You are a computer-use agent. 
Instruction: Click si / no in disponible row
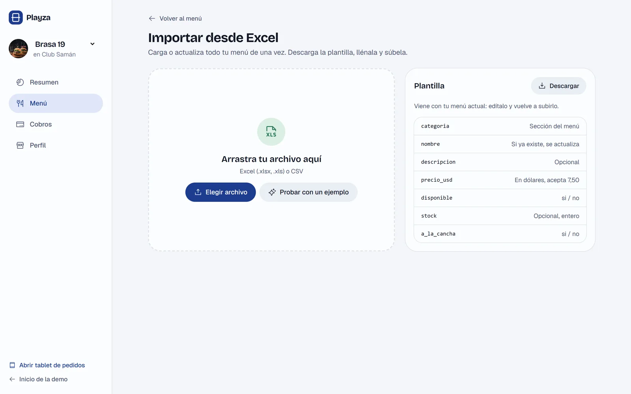570,198
